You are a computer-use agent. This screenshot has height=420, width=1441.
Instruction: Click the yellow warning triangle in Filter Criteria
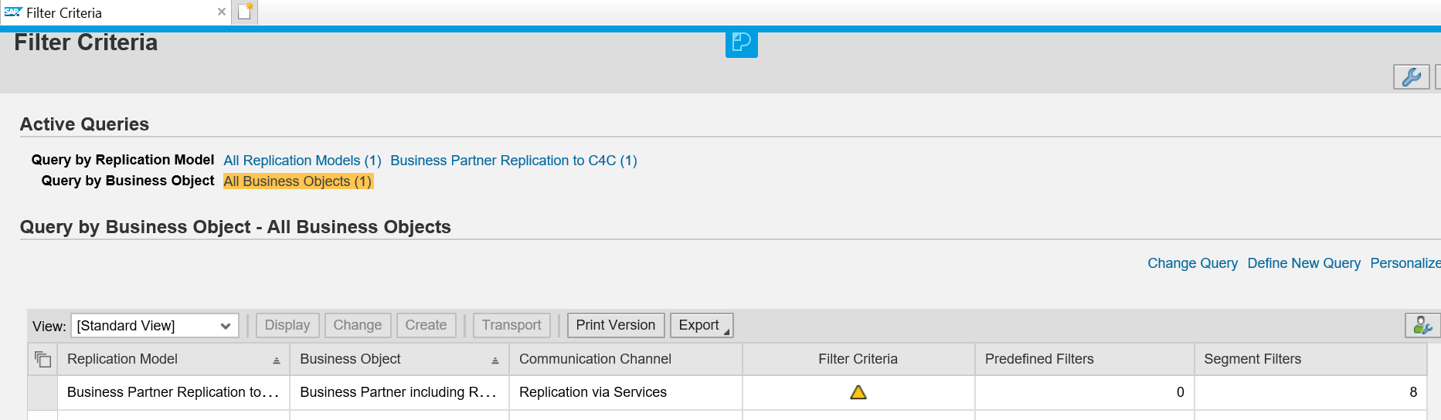pyautogui.click(x=858, y=392)
